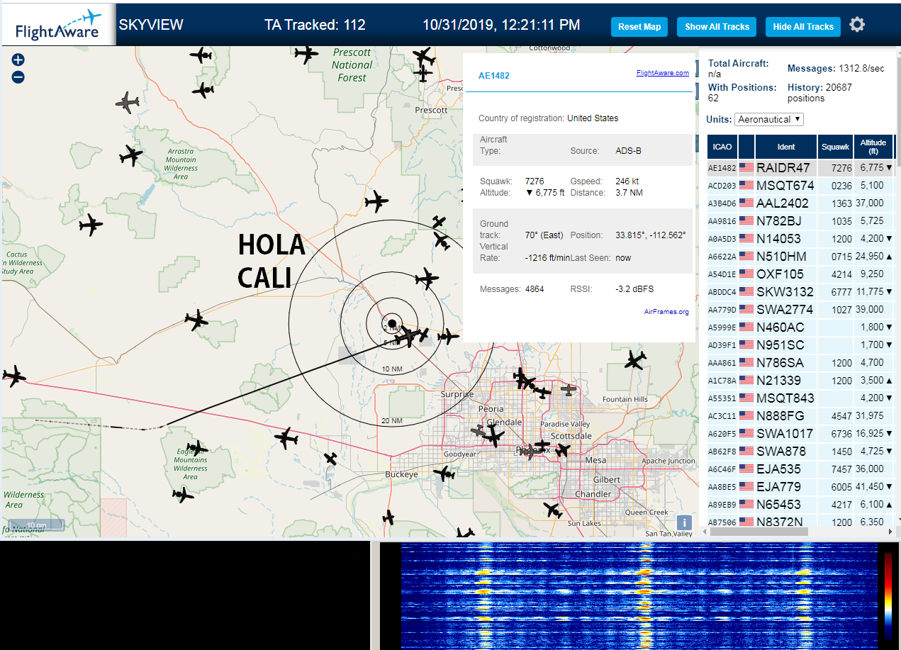The height and width of the screenshot is (650, 901).
Task: Click US flag icon in AAL2402 row
Action: pyautogui.click(x=746, y=203)
